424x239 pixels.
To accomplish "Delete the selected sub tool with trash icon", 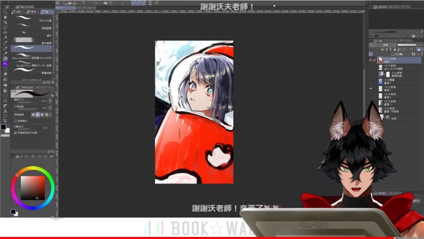I will pos(53,82).
